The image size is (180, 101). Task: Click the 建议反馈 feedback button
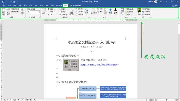coord(146,14)
